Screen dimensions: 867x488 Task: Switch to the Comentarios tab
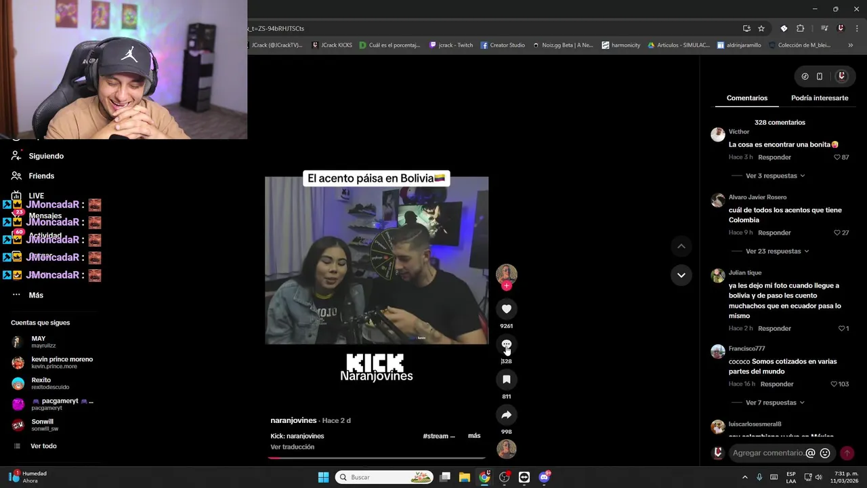pyautogui.click(x=747, y=98)
